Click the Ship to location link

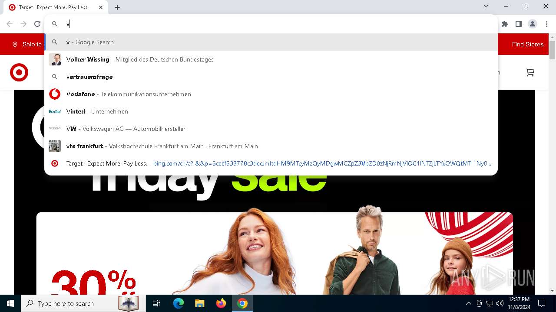pos(28,44)
